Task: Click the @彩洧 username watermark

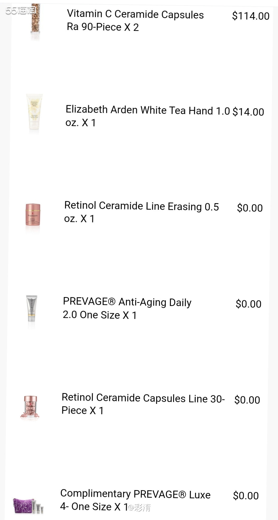Action: pyautogui.click(x=139, y=508)
